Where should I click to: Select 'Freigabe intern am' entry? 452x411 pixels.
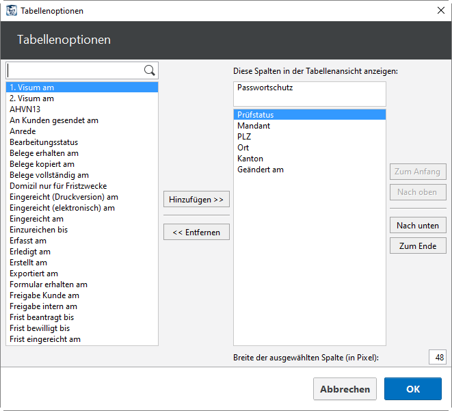click(82, 306)
